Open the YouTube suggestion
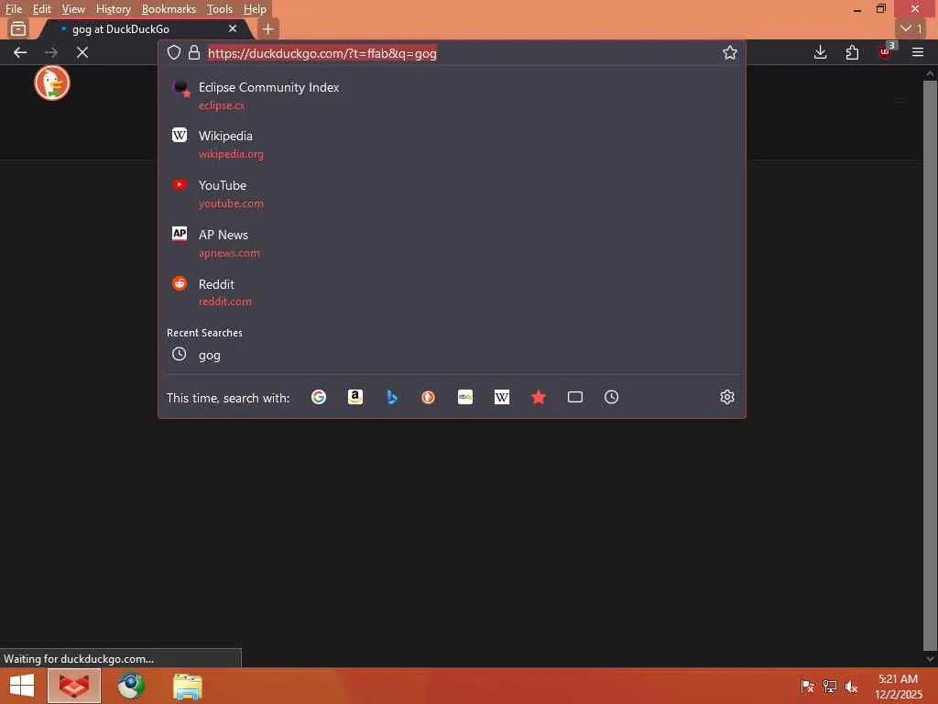This screenshot has height=704, width=938. (x=452, y=194)
